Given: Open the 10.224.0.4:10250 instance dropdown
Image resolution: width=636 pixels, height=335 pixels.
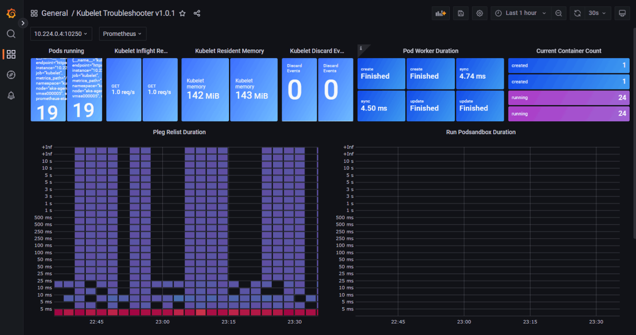Looking at the screenshot, I should click(x=61, y=34).
